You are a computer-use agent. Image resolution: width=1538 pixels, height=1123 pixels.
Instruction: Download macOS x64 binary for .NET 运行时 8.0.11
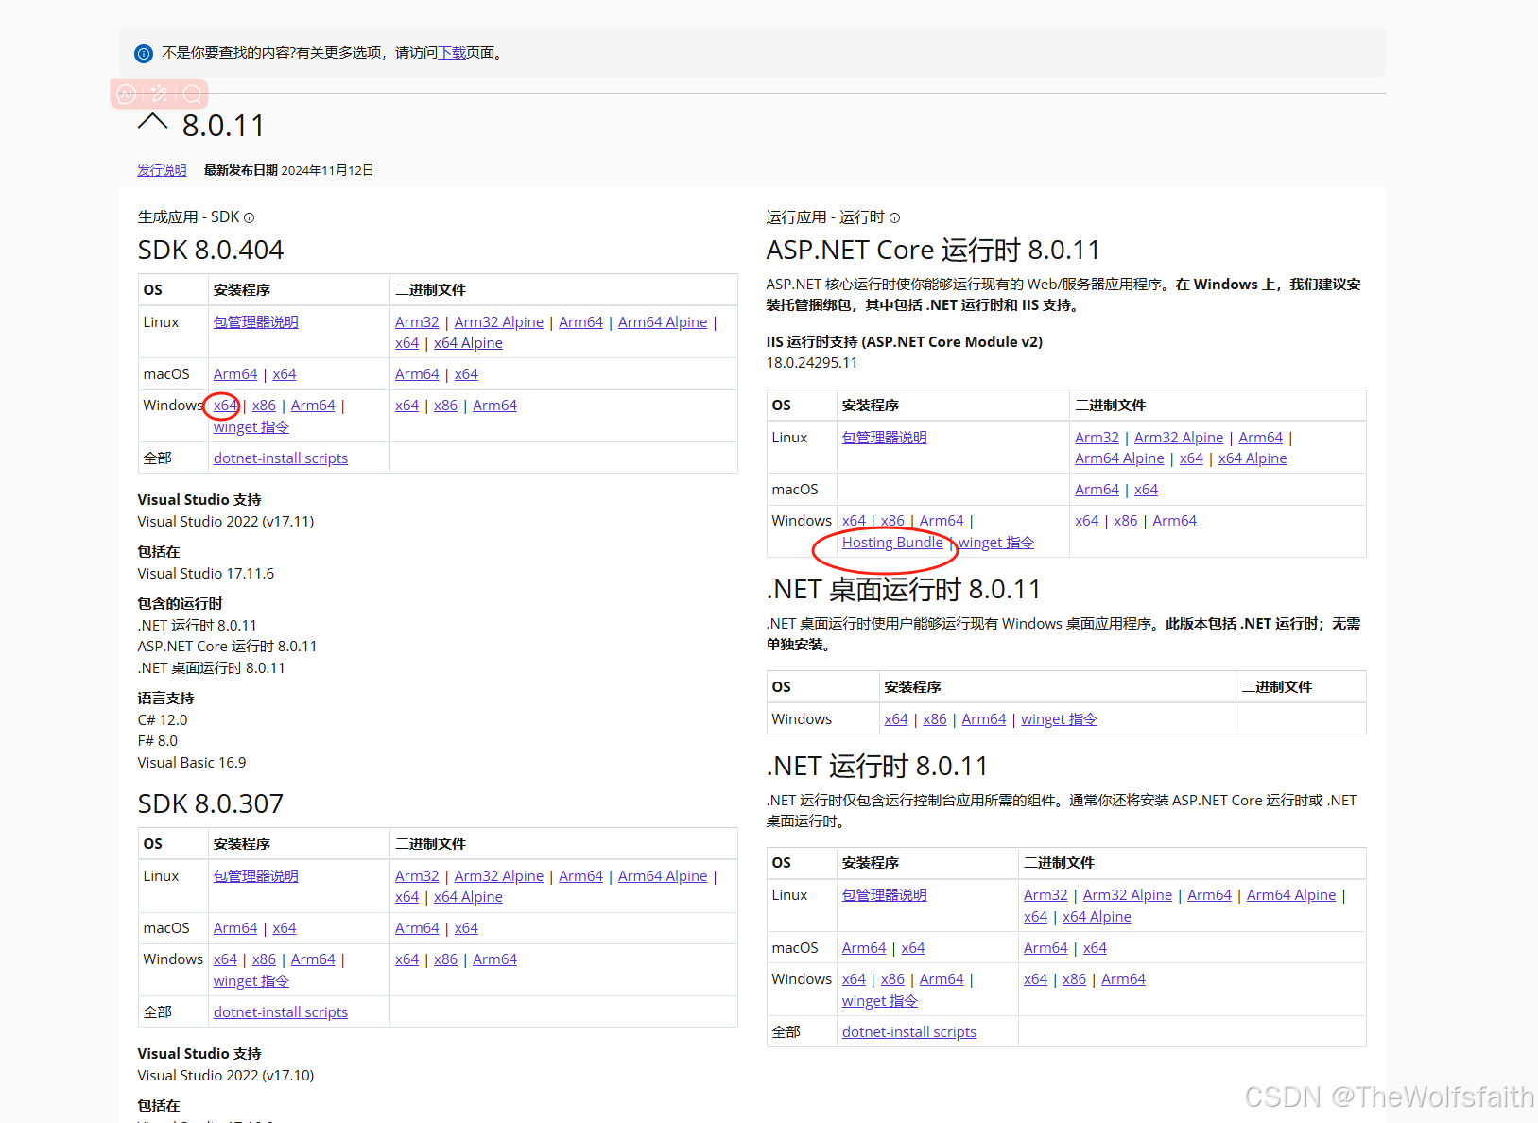1094,947
